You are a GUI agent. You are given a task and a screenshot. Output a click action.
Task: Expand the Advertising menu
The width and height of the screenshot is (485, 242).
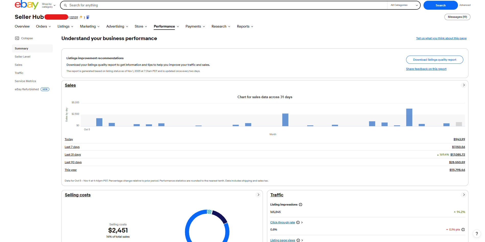tap(117, 27)
